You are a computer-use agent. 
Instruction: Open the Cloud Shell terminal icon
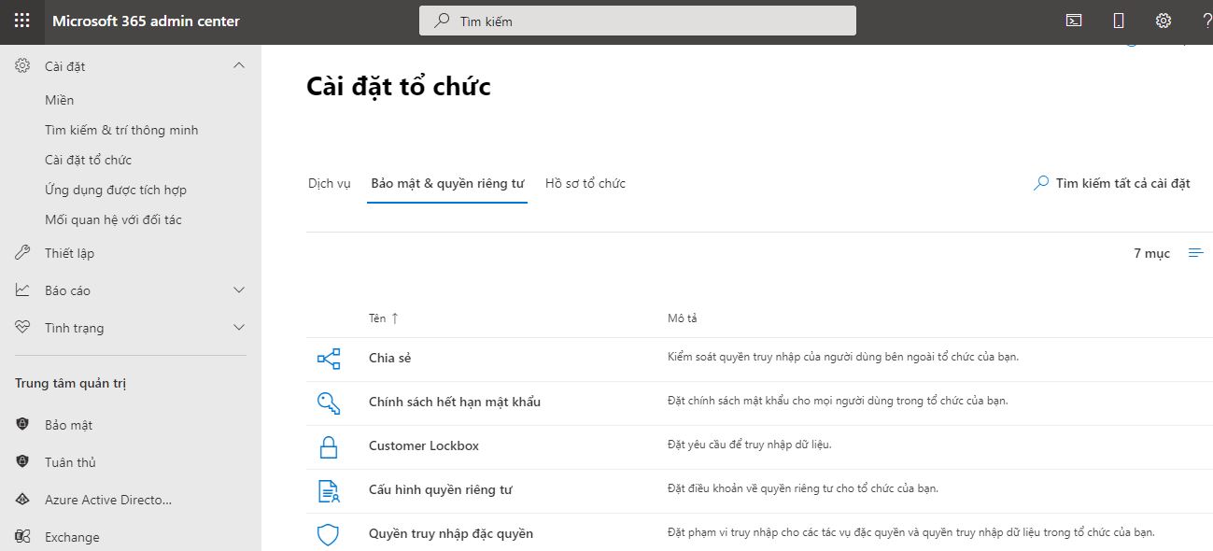(1074, 21)
